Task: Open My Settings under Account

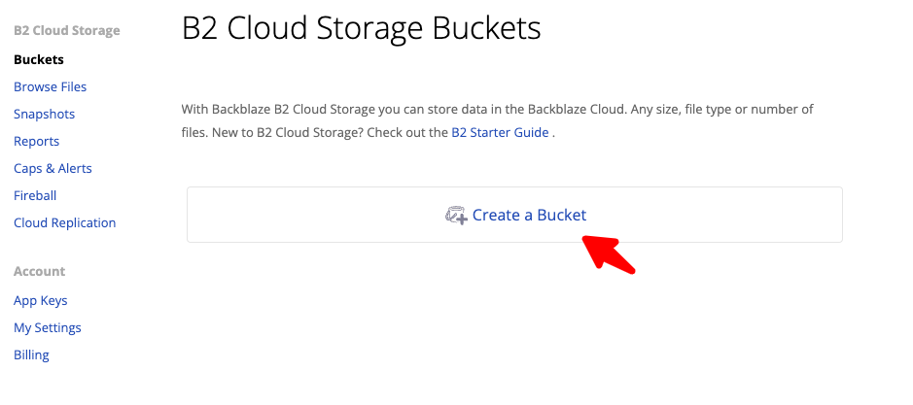Action: pyautogui.click(x=47, y=327)
